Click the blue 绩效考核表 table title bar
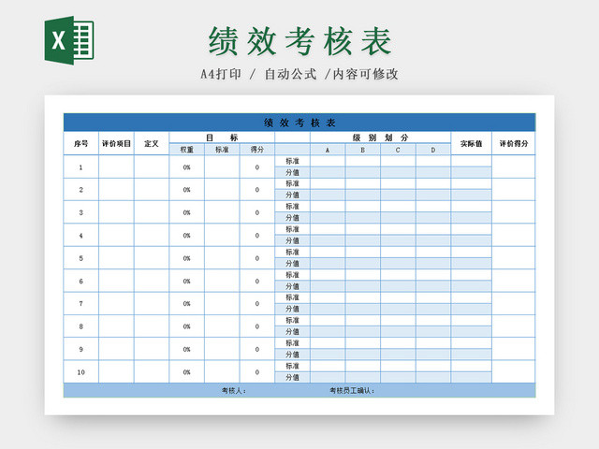Image resolution: width=599 pixels, height=449 pixels. pyautogui.click(x=299, y=123)
